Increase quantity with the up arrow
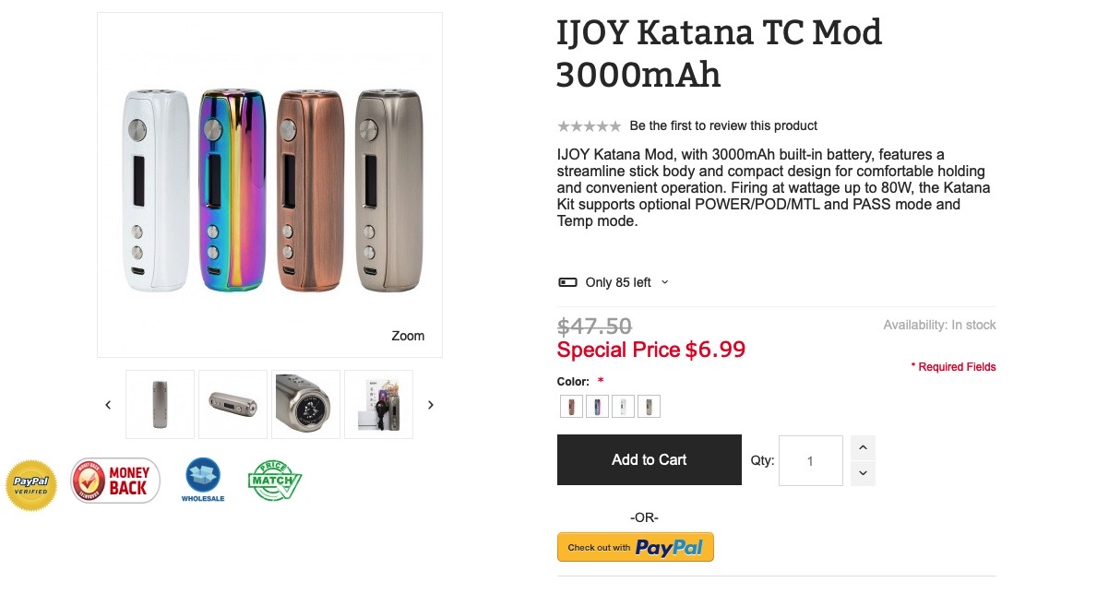This screenshot has height=594, width=1097. coord(863,448)
